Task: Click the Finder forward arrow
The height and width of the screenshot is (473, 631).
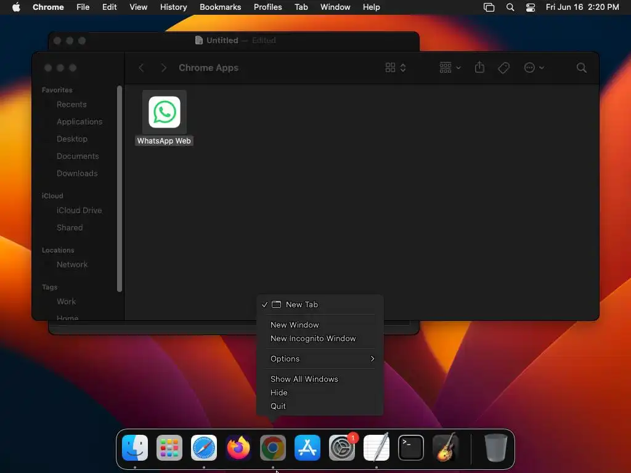Action: click(x=163, y=68)
